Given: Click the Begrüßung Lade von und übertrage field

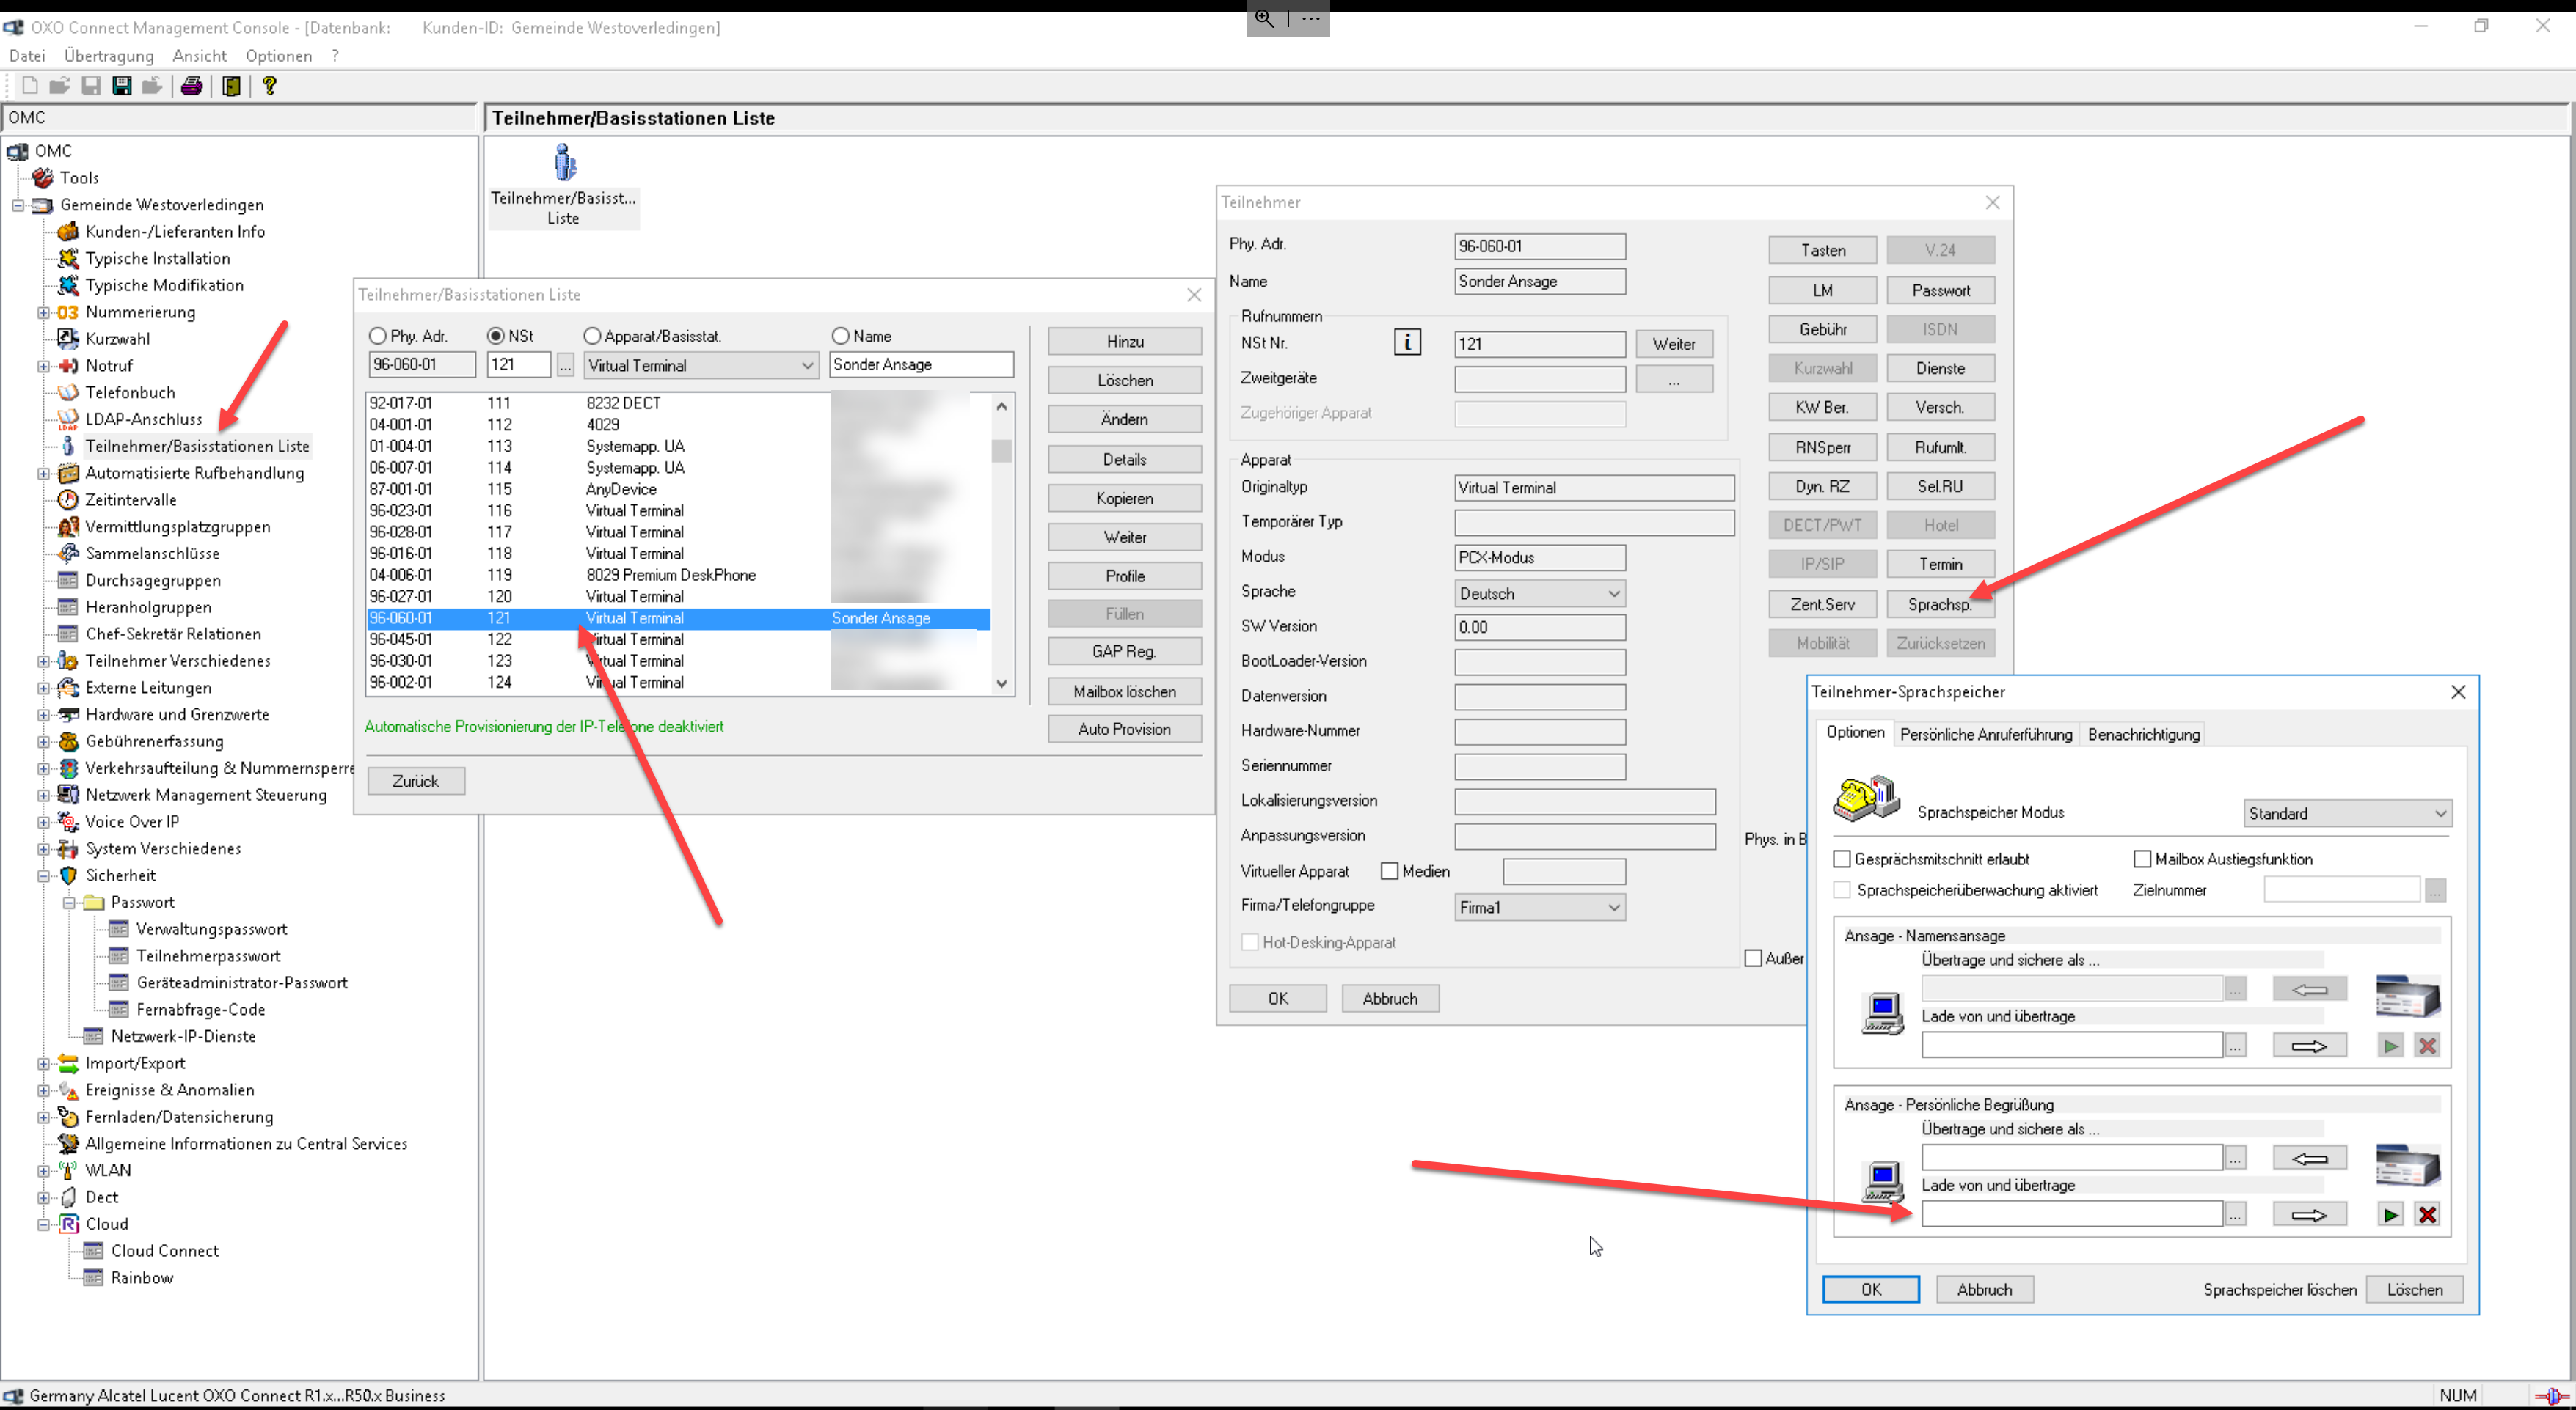Looking at the screenshot, I should coord(2071,1215).
